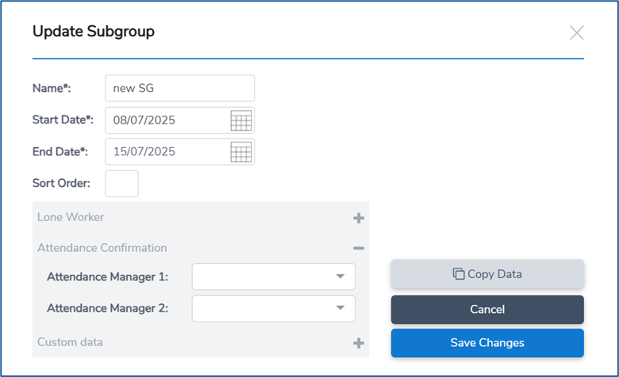This screenshot has height=377, width=619.
Task: Collapse Attendance Confirmation with minus icon
Action: click(359, 248)
